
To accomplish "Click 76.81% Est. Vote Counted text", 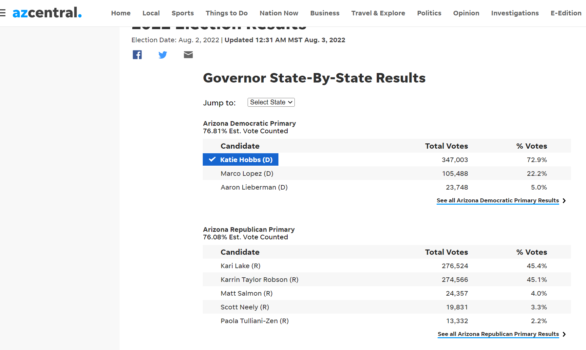I will (x=245, y=131).
